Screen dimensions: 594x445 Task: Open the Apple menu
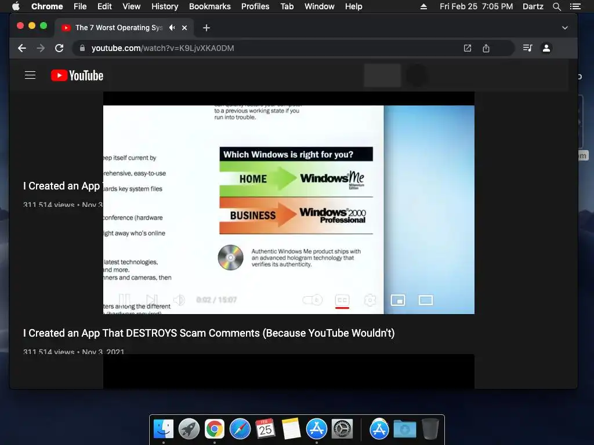point(16,6)
